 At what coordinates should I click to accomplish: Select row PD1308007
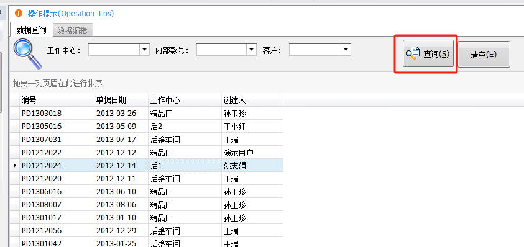(x=146, y=205)
